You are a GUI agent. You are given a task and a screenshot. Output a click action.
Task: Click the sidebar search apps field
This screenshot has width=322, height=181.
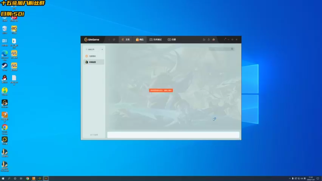[x=93, y=49]
